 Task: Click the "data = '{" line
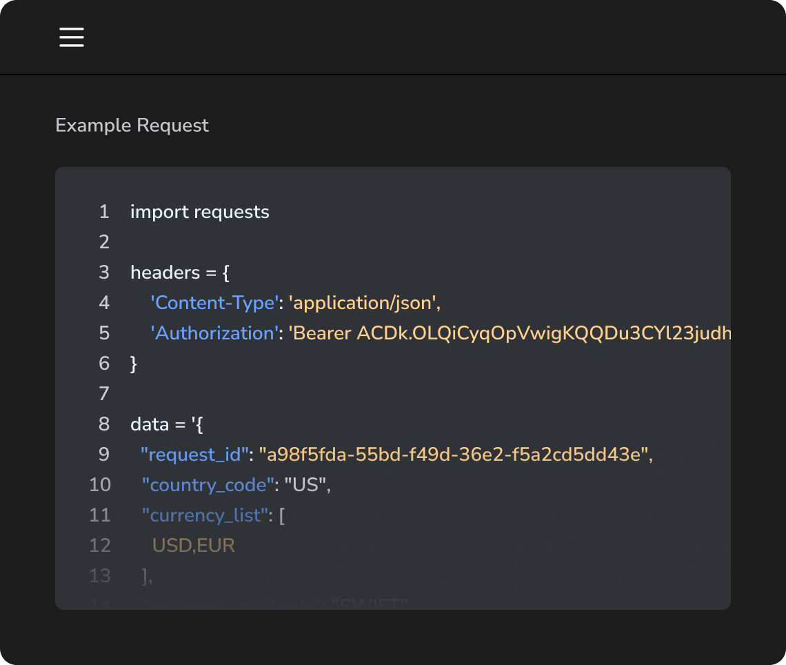(x=166, y=424)
